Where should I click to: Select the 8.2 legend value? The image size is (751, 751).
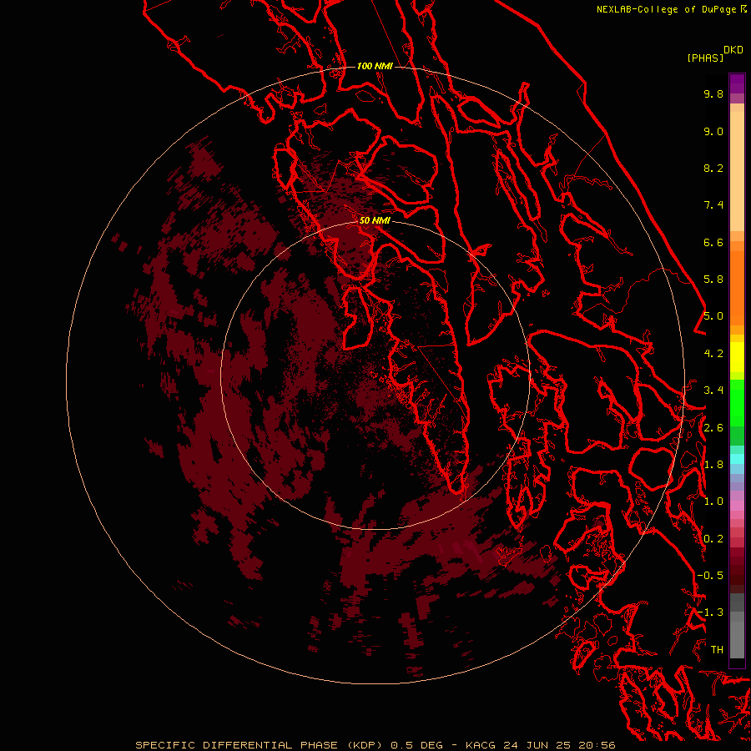[713, 168]
